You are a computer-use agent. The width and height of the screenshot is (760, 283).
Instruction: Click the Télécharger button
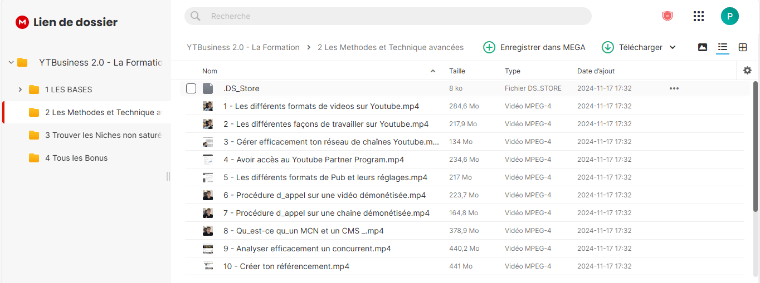(x=639, y=47)
